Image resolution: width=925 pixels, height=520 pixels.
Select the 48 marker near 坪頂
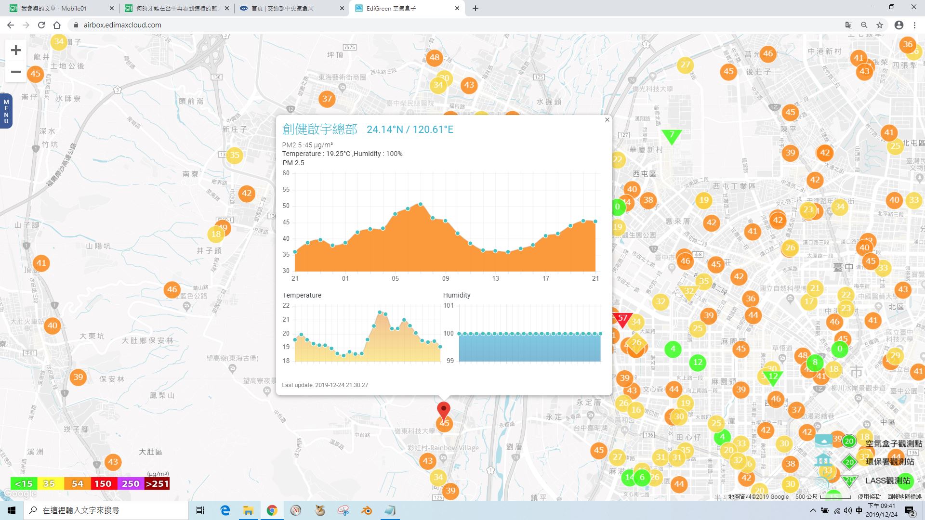(435, 57)
